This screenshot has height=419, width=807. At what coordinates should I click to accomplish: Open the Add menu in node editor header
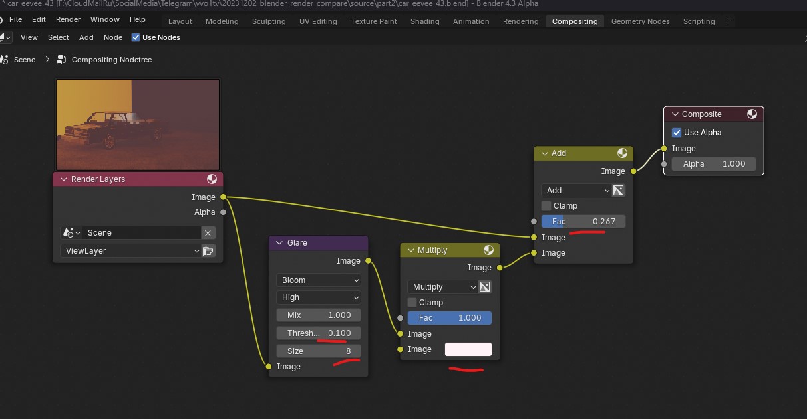click(x=86, y=37)
